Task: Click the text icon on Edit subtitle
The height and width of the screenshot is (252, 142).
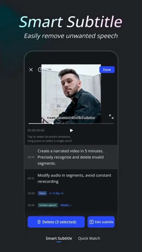Action: click(91, 222)
